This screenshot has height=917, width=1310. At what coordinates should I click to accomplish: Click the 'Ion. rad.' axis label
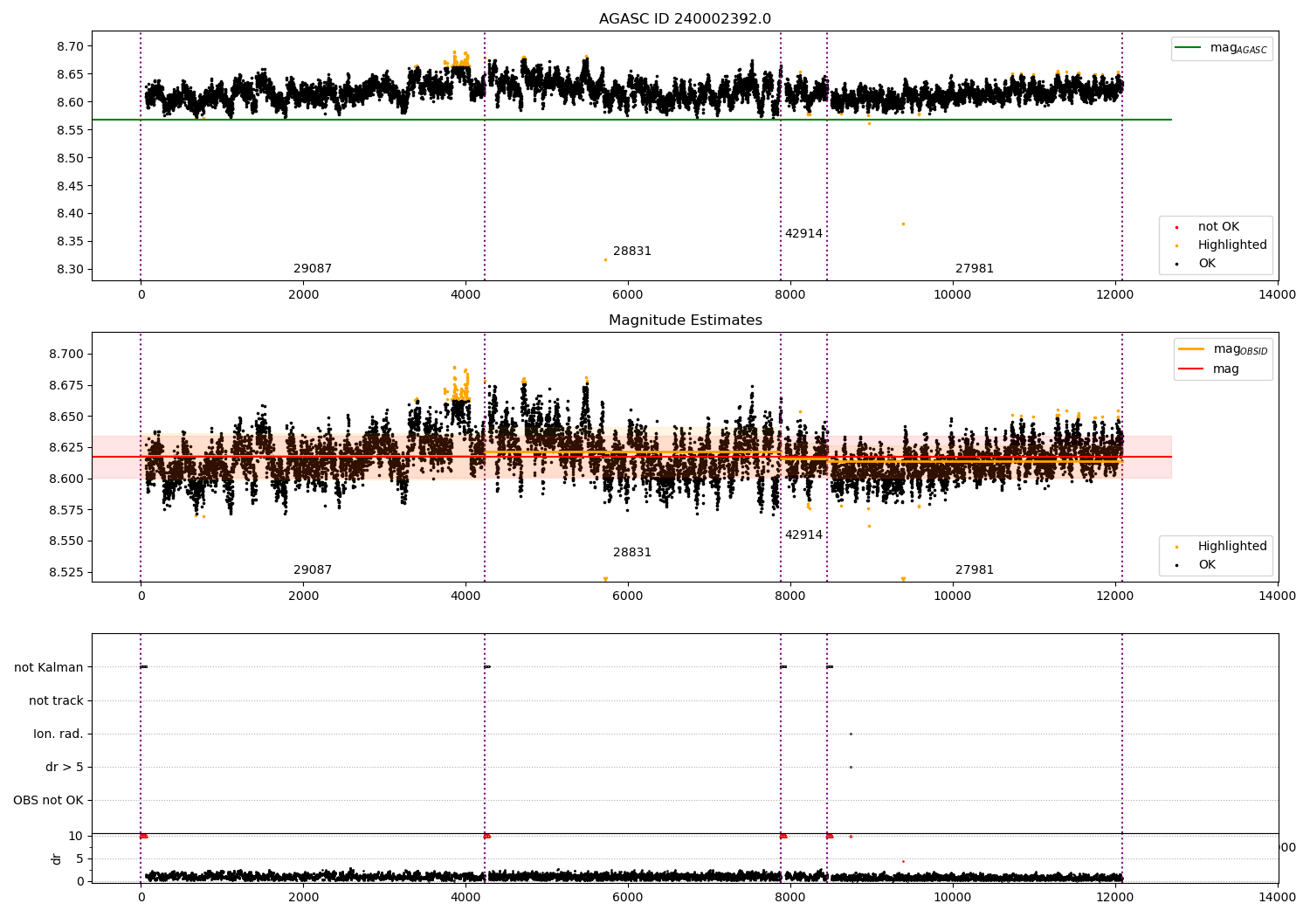pyautogui.click(x=59, y=734)
